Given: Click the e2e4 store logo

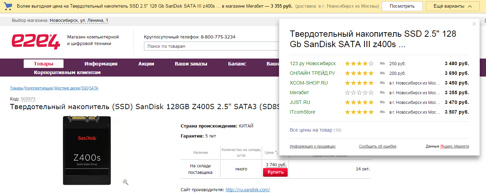Looking at the screenshot, I should (36, 41).
